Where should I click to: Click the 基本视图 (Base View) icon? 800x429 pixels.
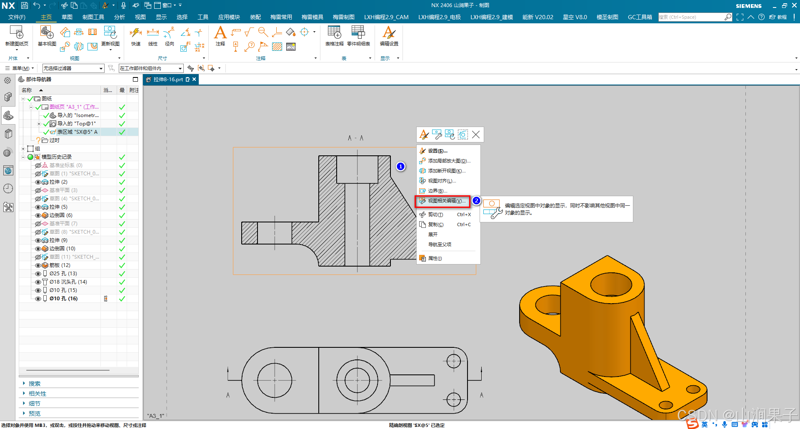point(47,32)
